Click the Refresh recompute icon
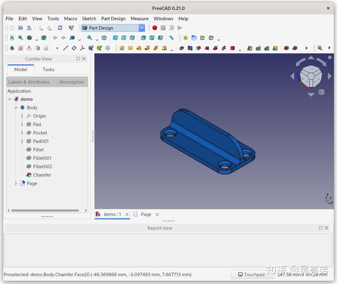 (x=60, y=28)
